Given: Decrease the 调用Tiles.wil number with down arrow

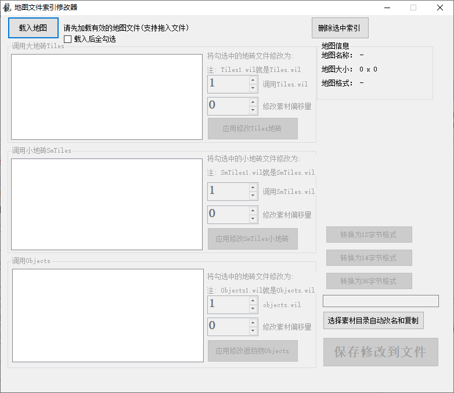Looking at the screenshot, I should [253, 88].
